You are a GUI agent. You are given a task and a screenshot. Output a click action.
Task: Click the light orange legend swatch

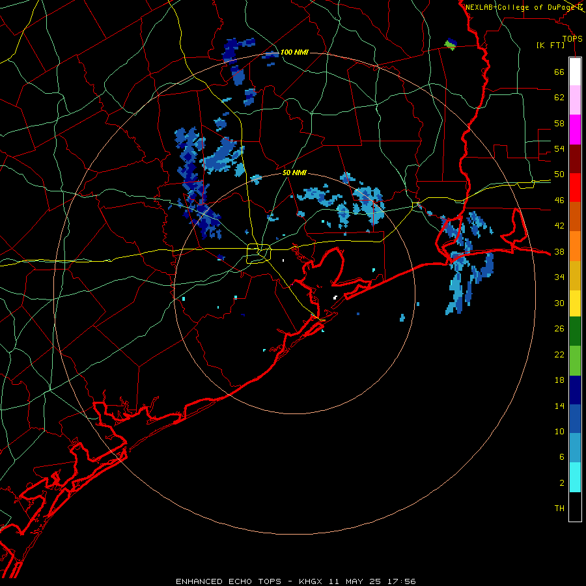click(x=575, y=246)
